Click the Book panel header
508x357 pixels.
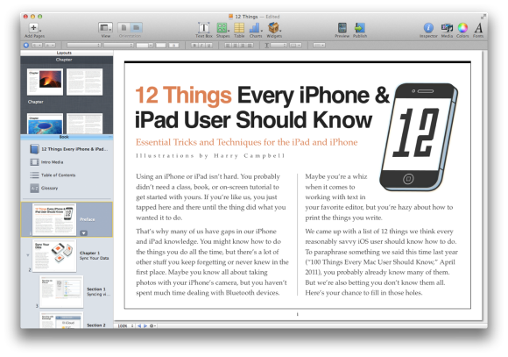click(x=67, y=137)
